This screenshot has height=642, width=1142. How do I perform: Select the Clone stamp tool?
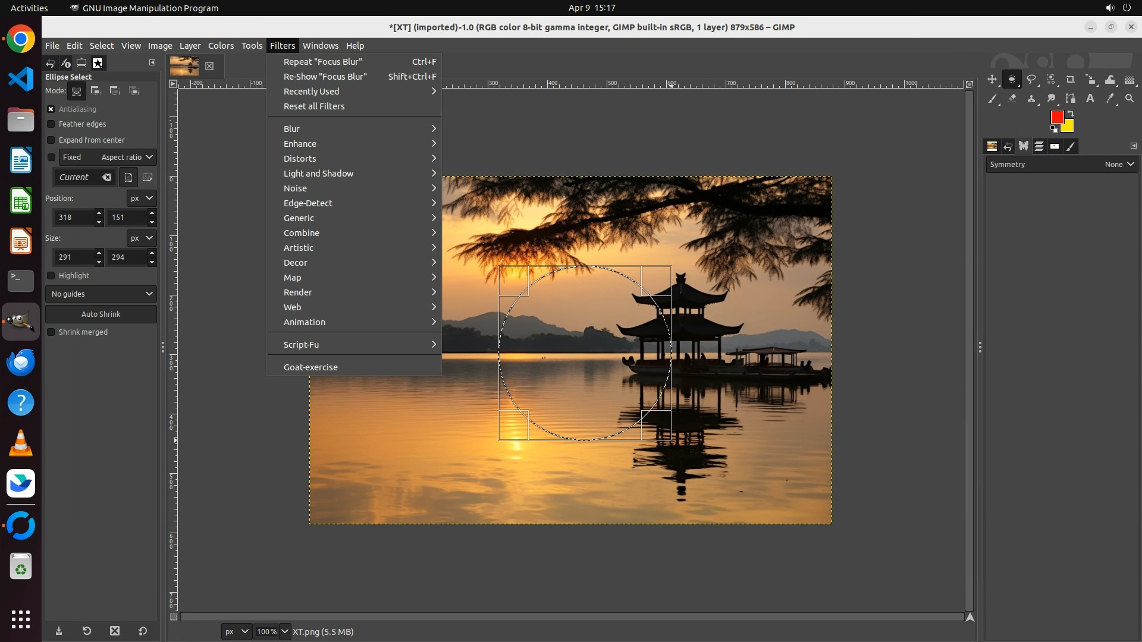pos(1031,99)
